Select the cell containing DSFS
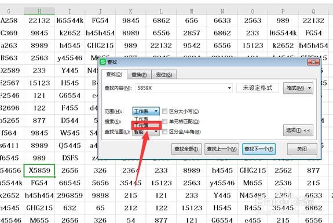 tap(69, 158)
